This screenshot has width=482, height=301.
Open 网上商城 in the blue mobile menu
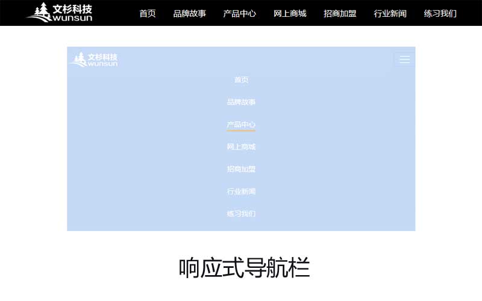242,147
